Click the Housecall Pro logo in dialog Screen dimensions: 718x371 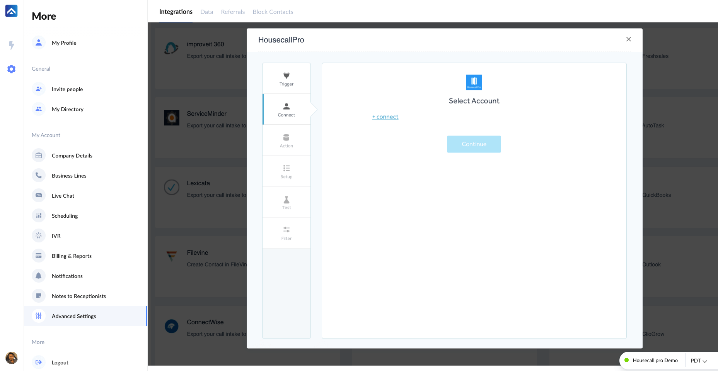tap(474, 82)
